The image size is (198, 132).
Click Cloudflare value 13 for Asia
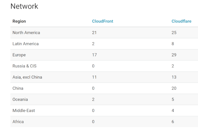[x=174, y=77]
